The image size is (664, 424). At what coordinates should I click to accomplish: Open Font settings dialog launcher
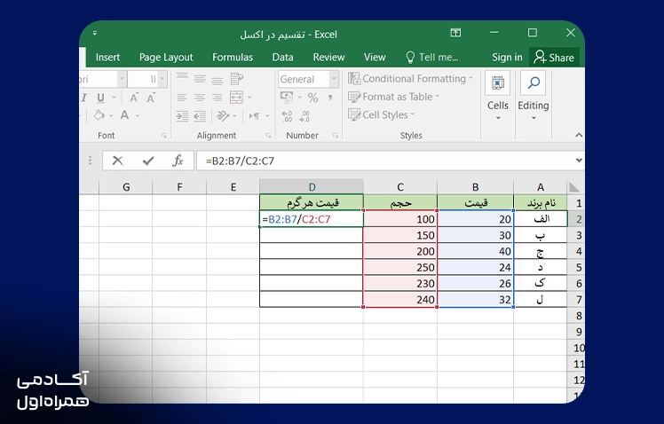(x=163, y=136)
